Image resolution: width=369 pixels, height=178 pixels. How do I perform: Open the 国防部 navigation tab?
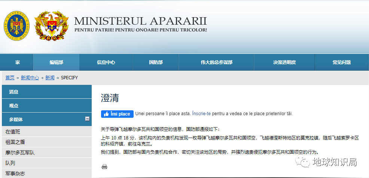[x=156, y=62]
